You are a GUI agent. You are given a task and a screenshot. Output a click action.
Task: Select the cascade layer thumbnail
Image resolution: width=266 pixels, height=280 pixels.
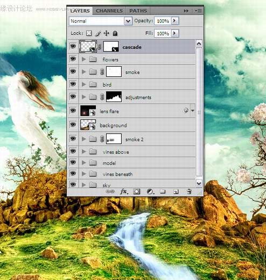coord(88,46)
